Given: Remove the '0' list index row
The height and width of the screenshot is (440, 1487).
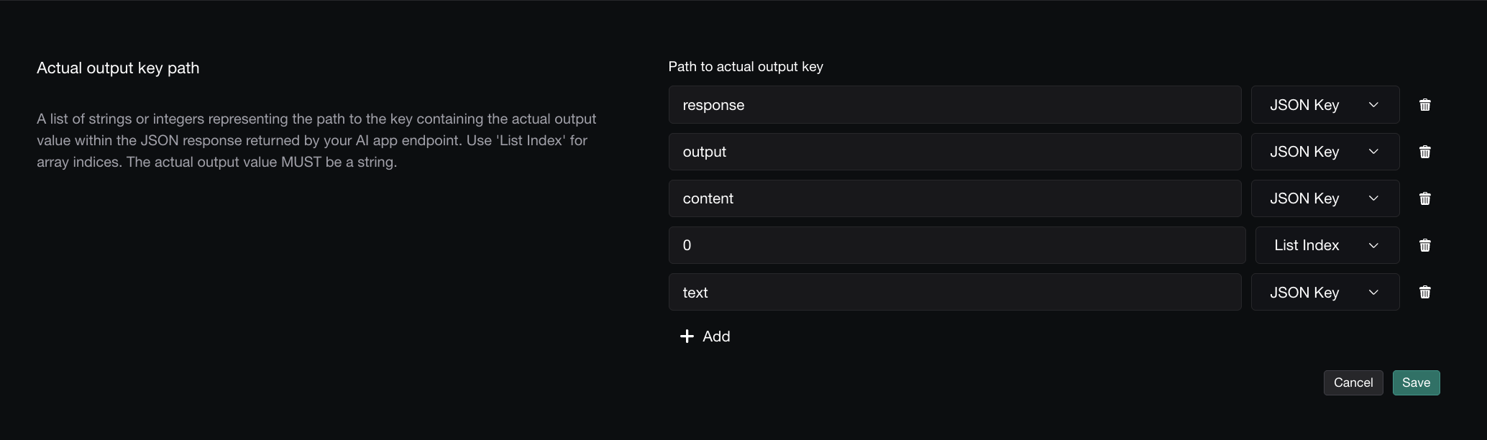Looking at the screenshot, I should click(1424, 245).
